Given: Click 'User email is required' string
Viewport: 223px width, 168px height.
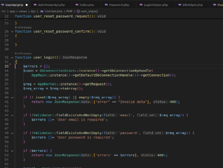Looking at the screenshot, I should (81, 120).
